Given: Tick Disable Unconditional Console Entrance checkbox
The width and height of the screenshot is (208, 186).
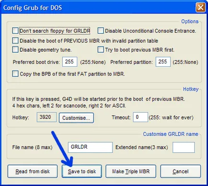Looking at the screenshot, I should (x=101, y=30).
